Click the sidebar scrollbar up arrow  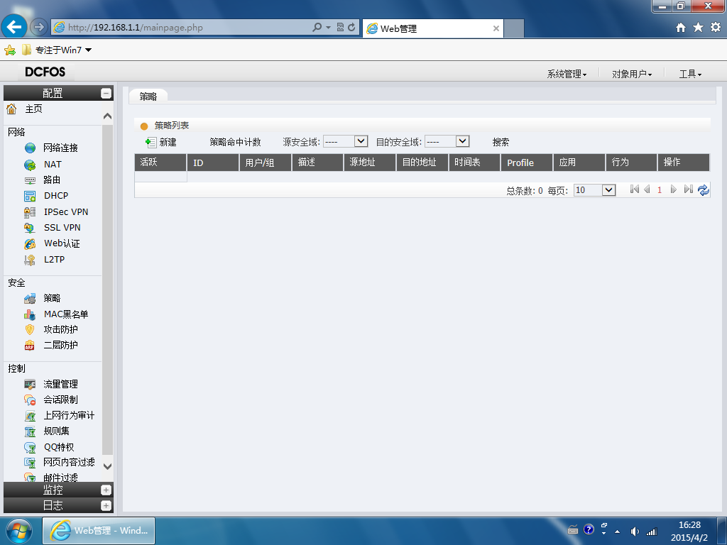(108, 116)
